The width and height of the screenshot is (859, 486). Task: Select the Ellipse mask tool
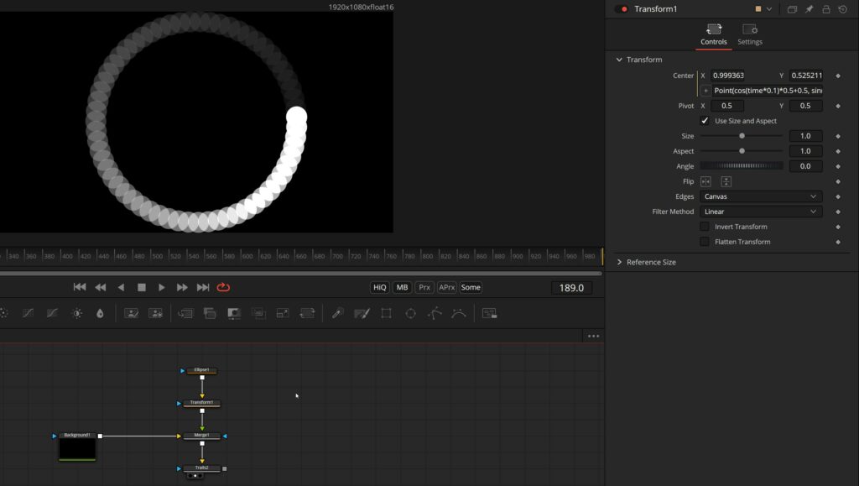pos(410,313)
